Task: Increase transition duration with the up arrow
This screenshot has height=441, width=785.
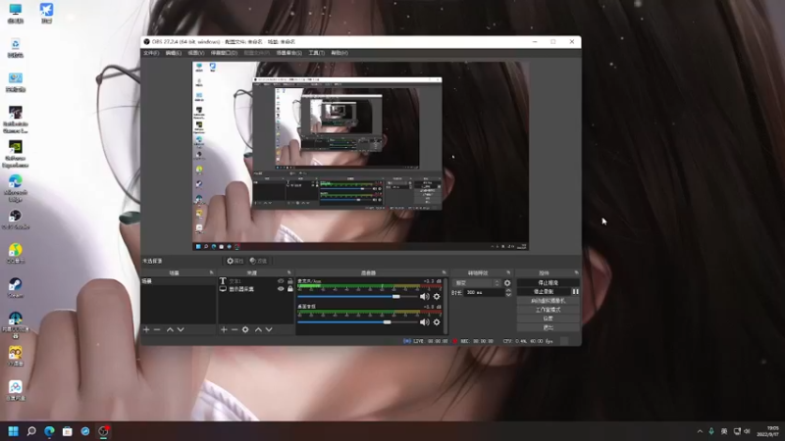Action: tap(508, 290)
